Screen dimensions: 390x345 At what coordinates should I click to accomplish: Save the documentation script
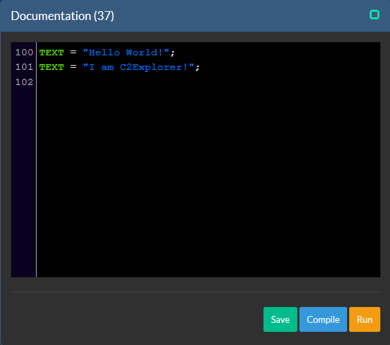[x=280, y=319]
